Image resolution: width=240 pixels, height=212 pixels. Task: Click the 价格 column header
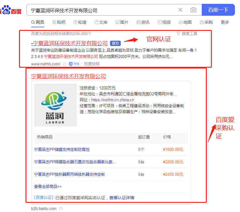(167, 137)
